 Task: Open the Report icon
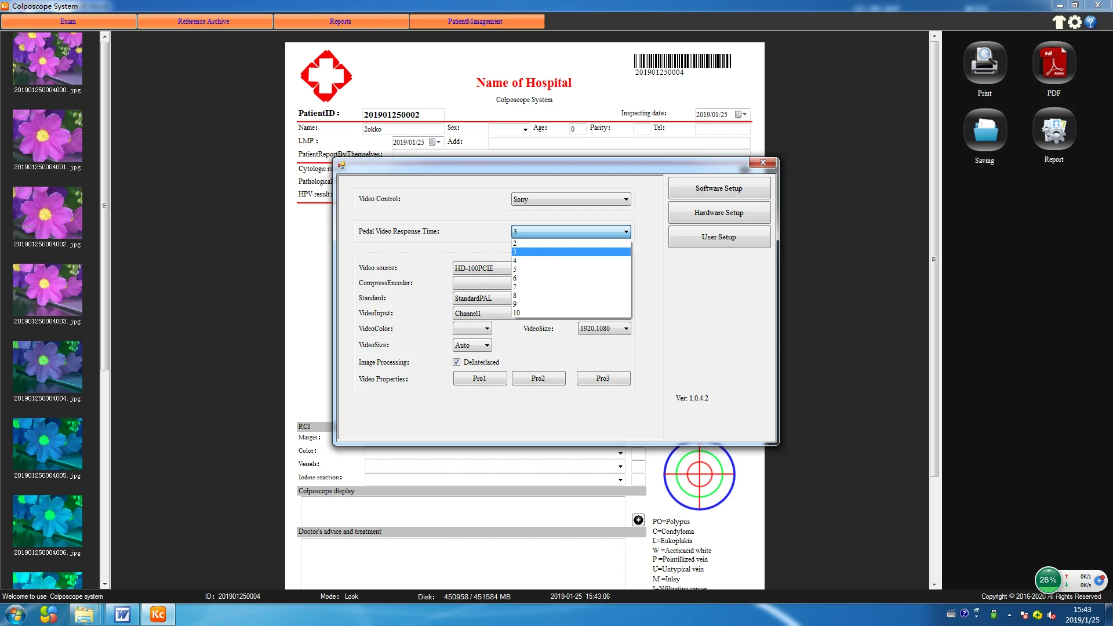click(x=1053, y=130)
